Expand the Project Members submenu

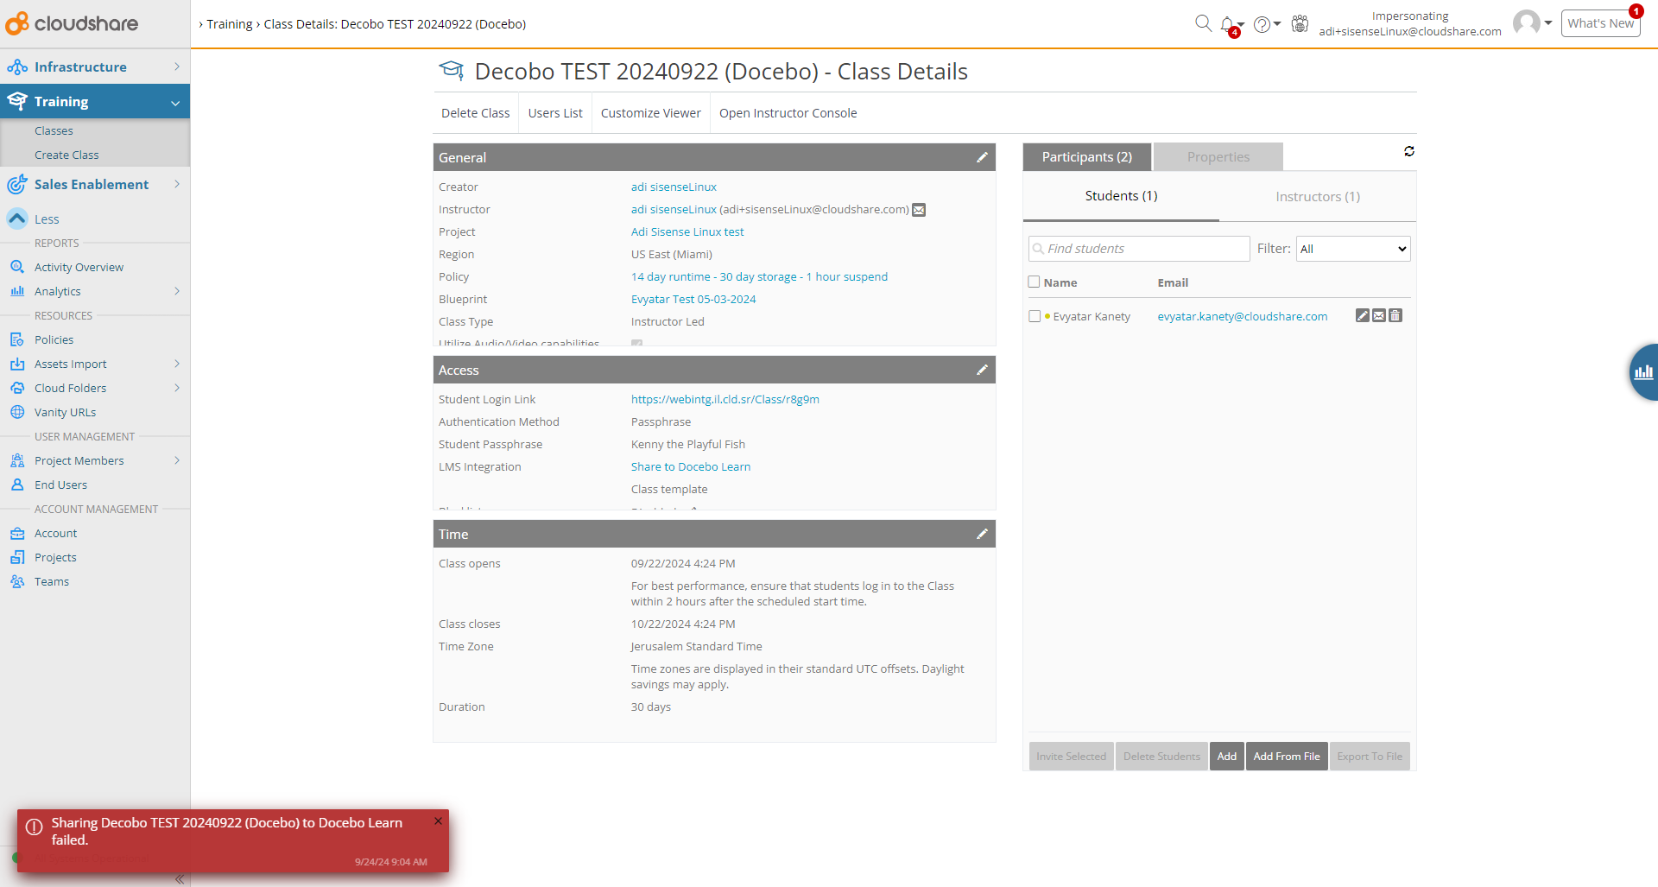pos(176,460)
